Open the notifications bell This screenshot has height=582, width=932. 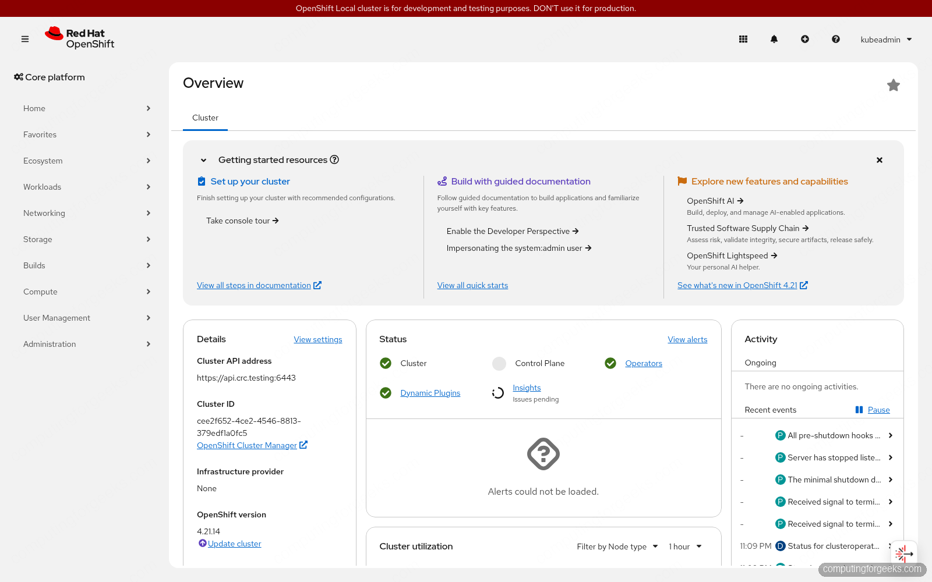point(774,39)
